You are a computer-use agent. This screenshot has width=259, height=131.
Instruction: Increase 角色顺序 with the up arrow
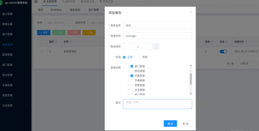point(156,45)
